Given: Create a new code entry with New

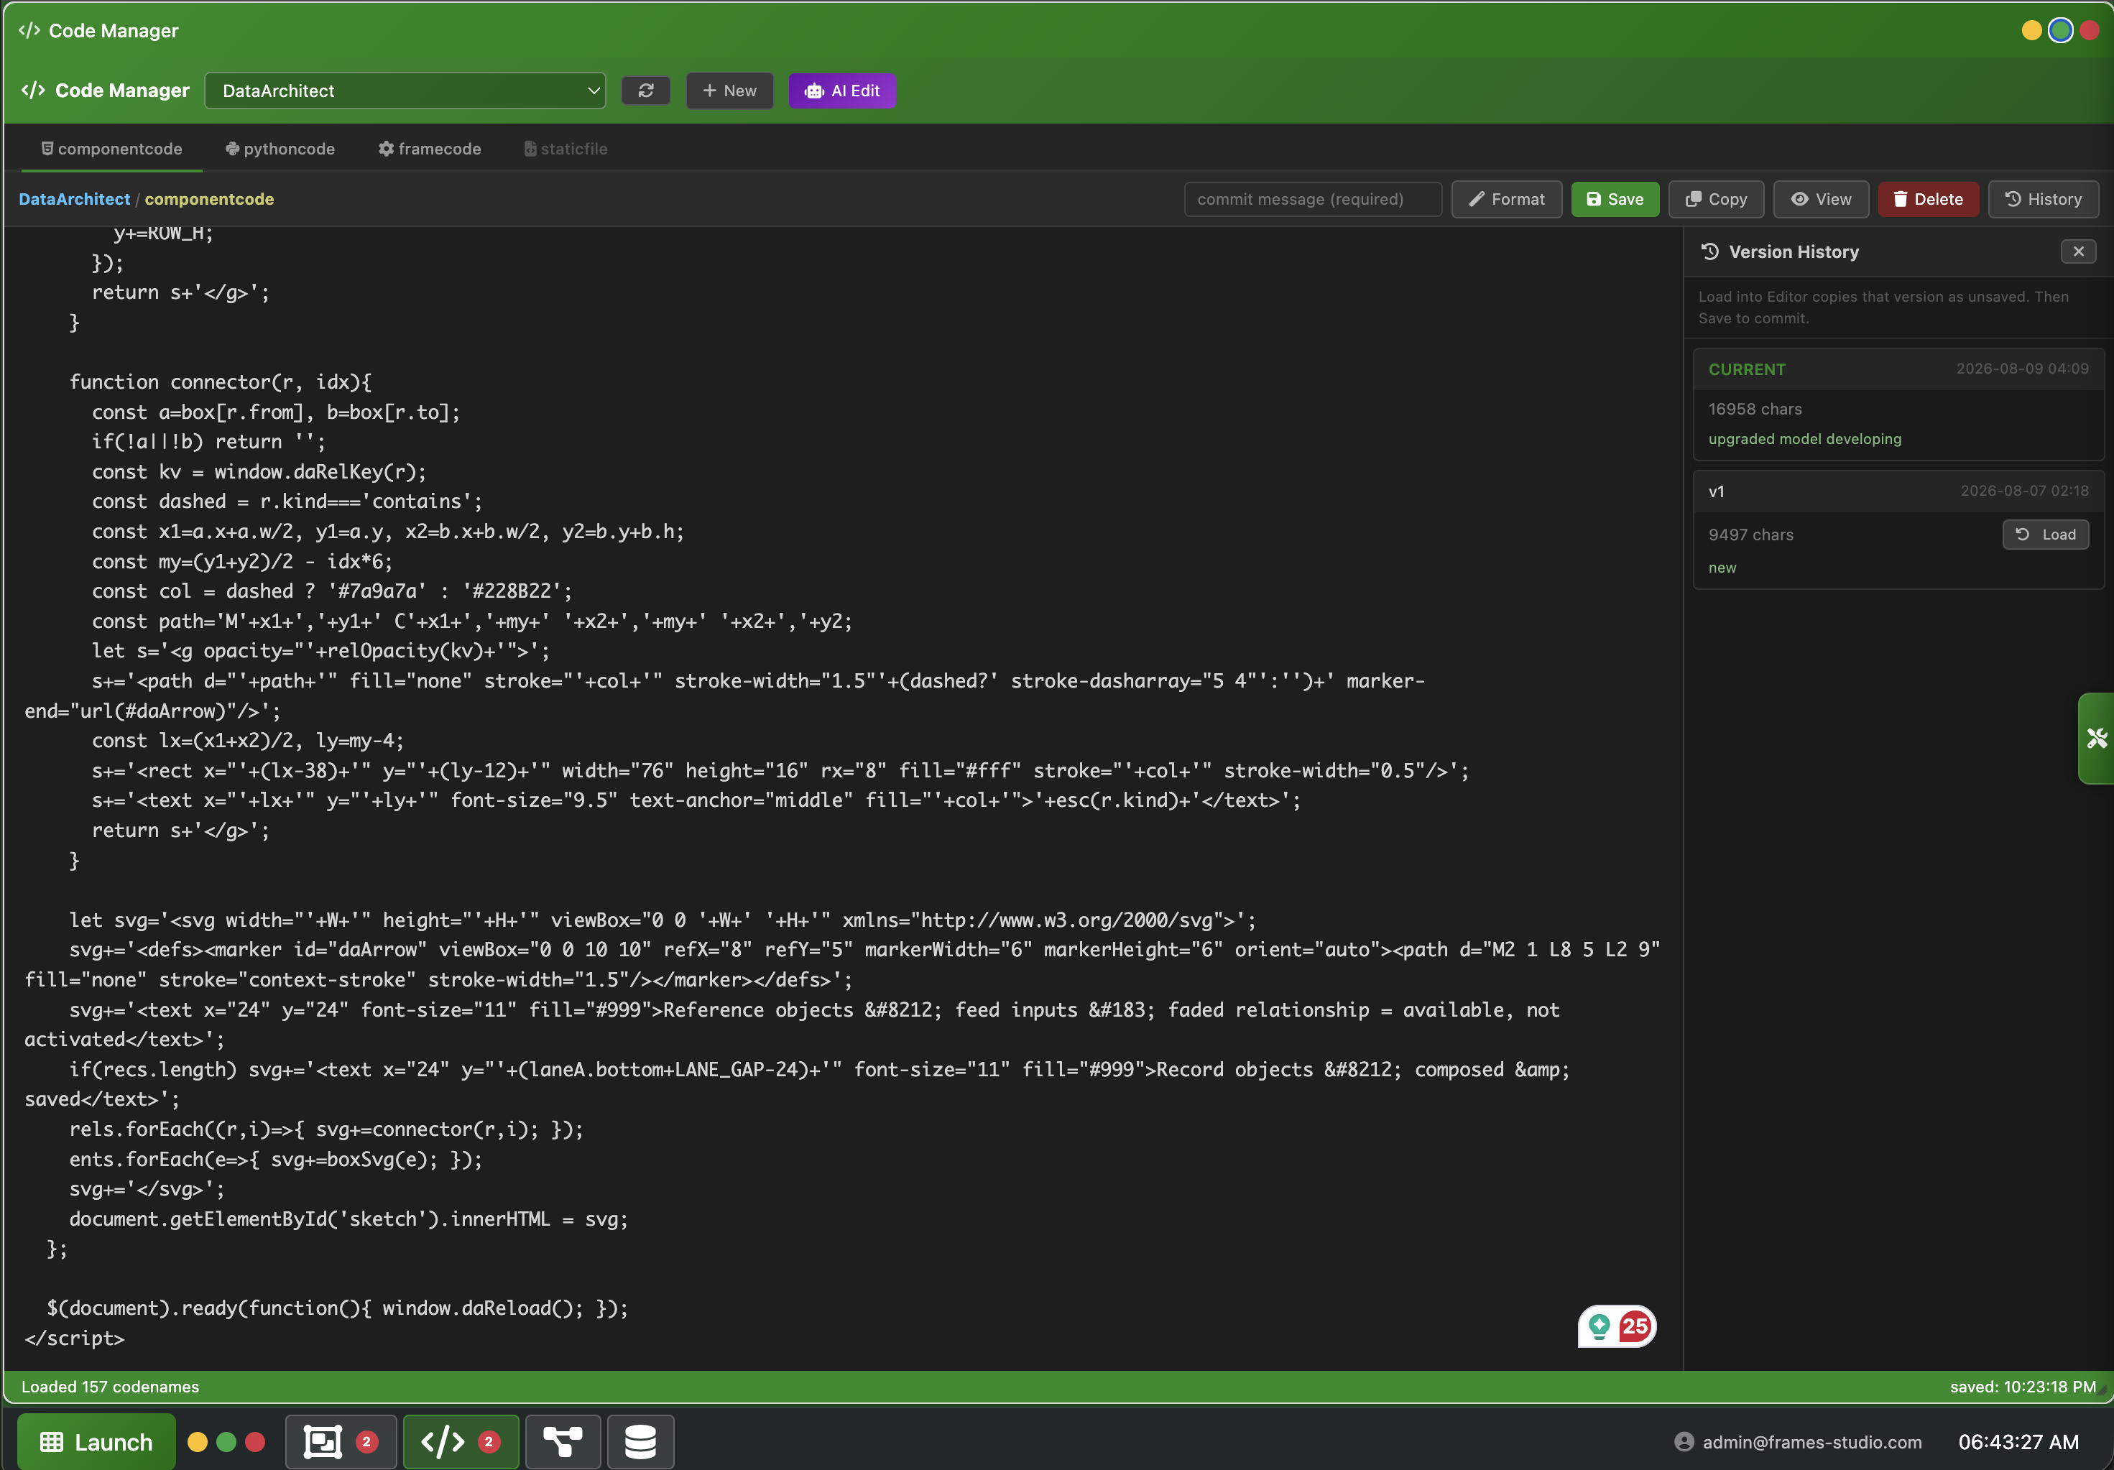Looking at the screenshot, I should pos(729,91).
